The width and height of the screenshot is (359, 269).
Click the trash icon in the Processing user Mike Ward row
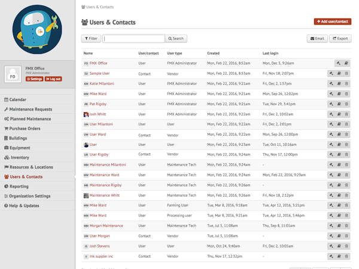click(346, 215)
